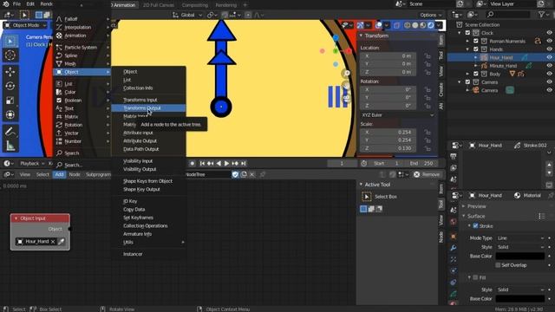Open the outliner filter icon
The height and width of the screenshot is (312, 555).
tap(541, 15)
